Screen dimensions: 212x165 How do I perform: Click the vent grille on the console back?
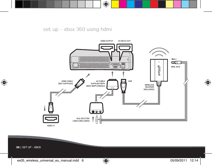coord(94,62)
